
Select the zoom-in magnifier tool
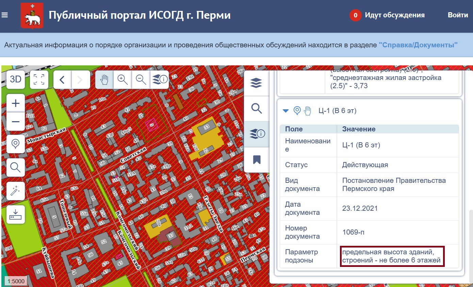click(x=123, y=80)
